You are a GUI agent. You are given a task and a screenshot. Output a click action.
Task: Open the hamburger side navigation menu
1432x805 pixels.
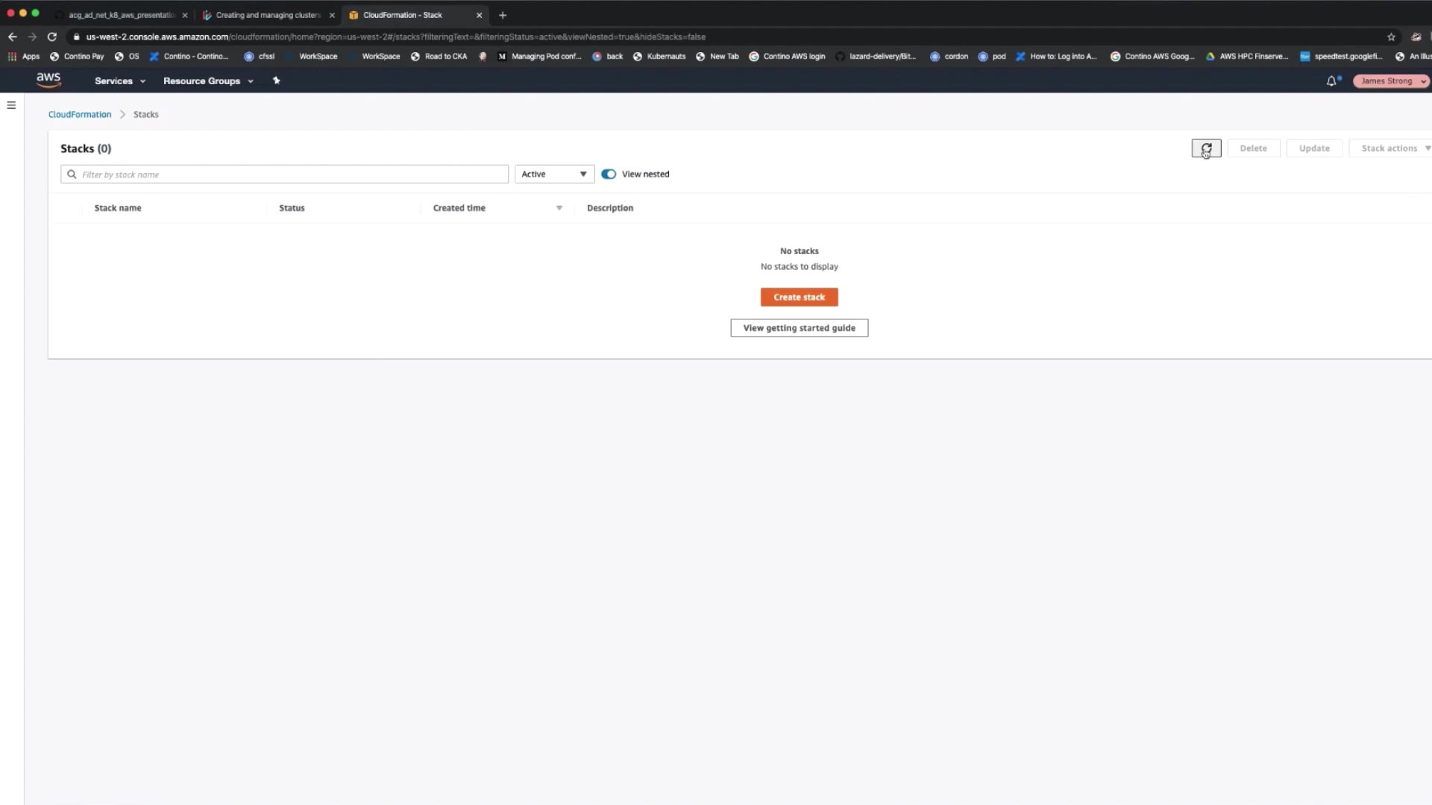[x=11, y=105]
